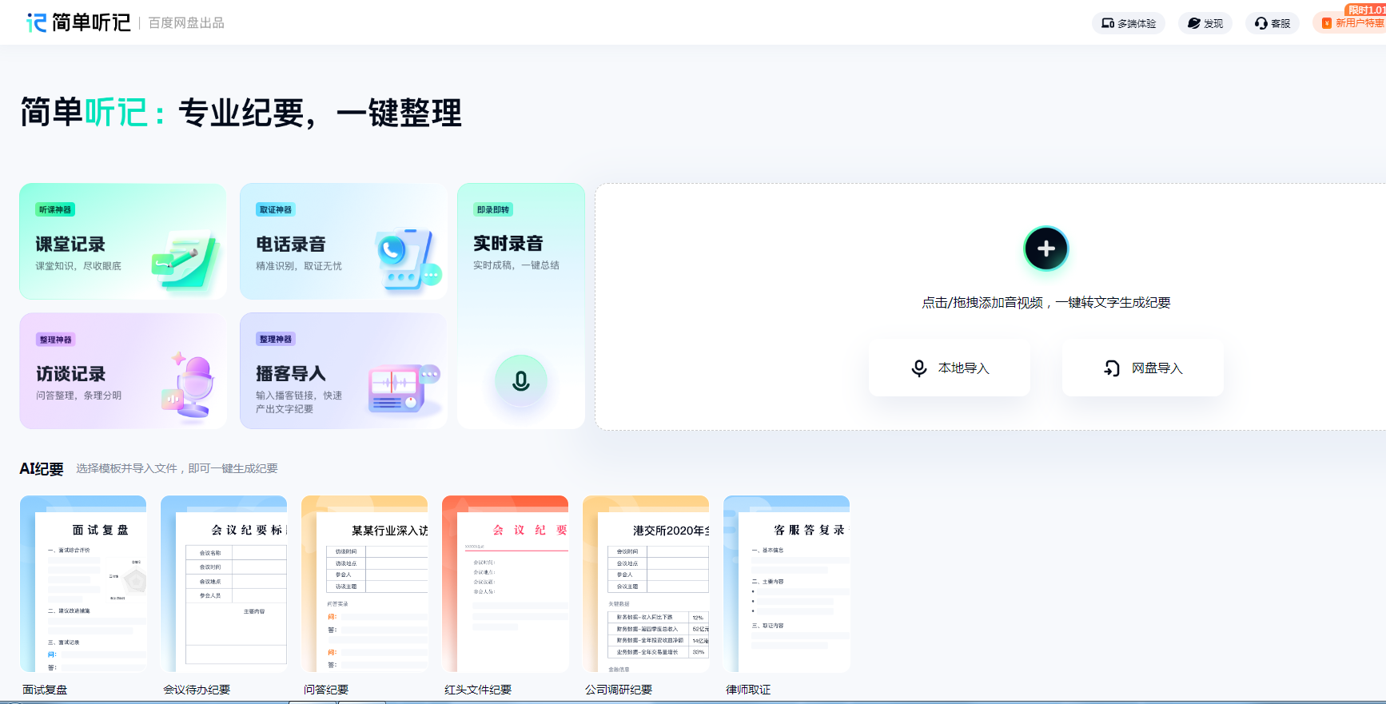The width and height of the screenshot is (1386, 704).
Task: Open 多端体验 multi-device option
Action: [x=1129, y=23]
